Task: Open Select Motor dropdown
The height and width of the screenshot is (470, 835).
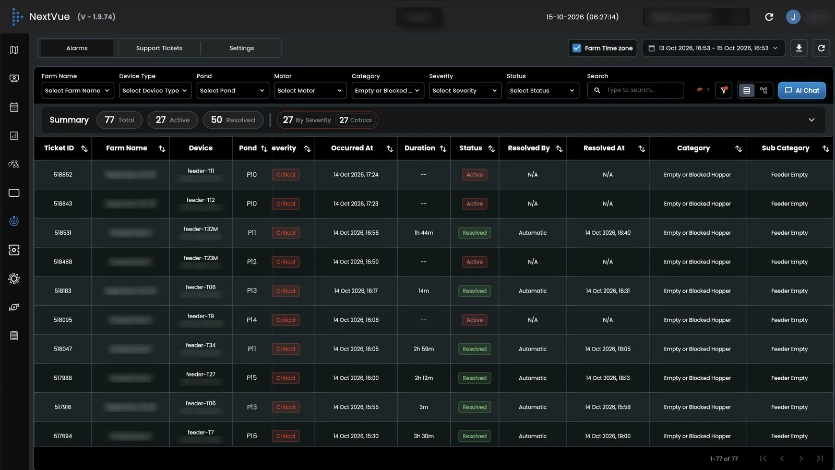Action: (x=310, y=91)
